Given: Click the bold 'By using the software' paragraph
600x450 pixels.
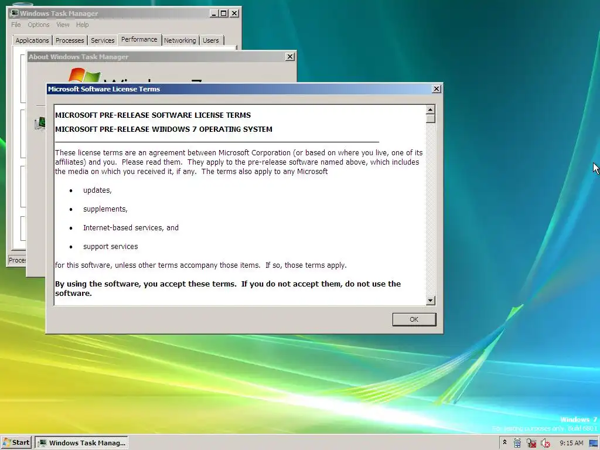Looking at the screenshot, I should tap(228, 288).
